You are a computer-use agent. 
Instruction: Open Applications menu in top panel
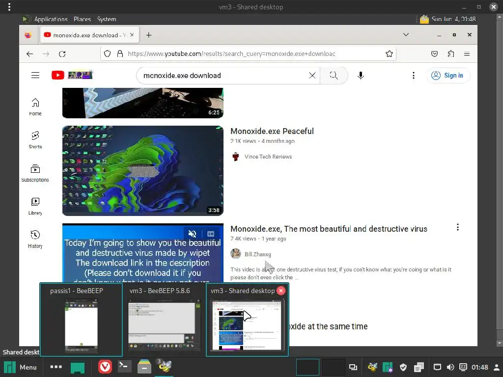click(51, 19)
